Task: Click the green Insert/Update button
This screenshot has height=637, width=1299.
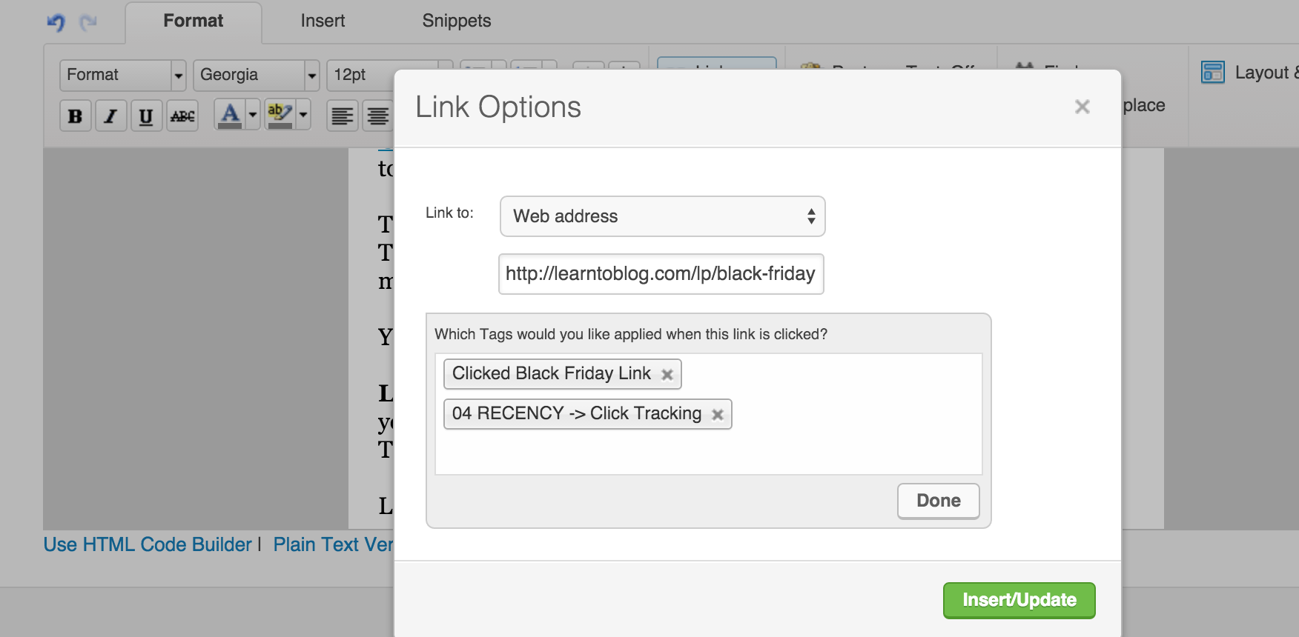Action: (x=1019, y=600)
